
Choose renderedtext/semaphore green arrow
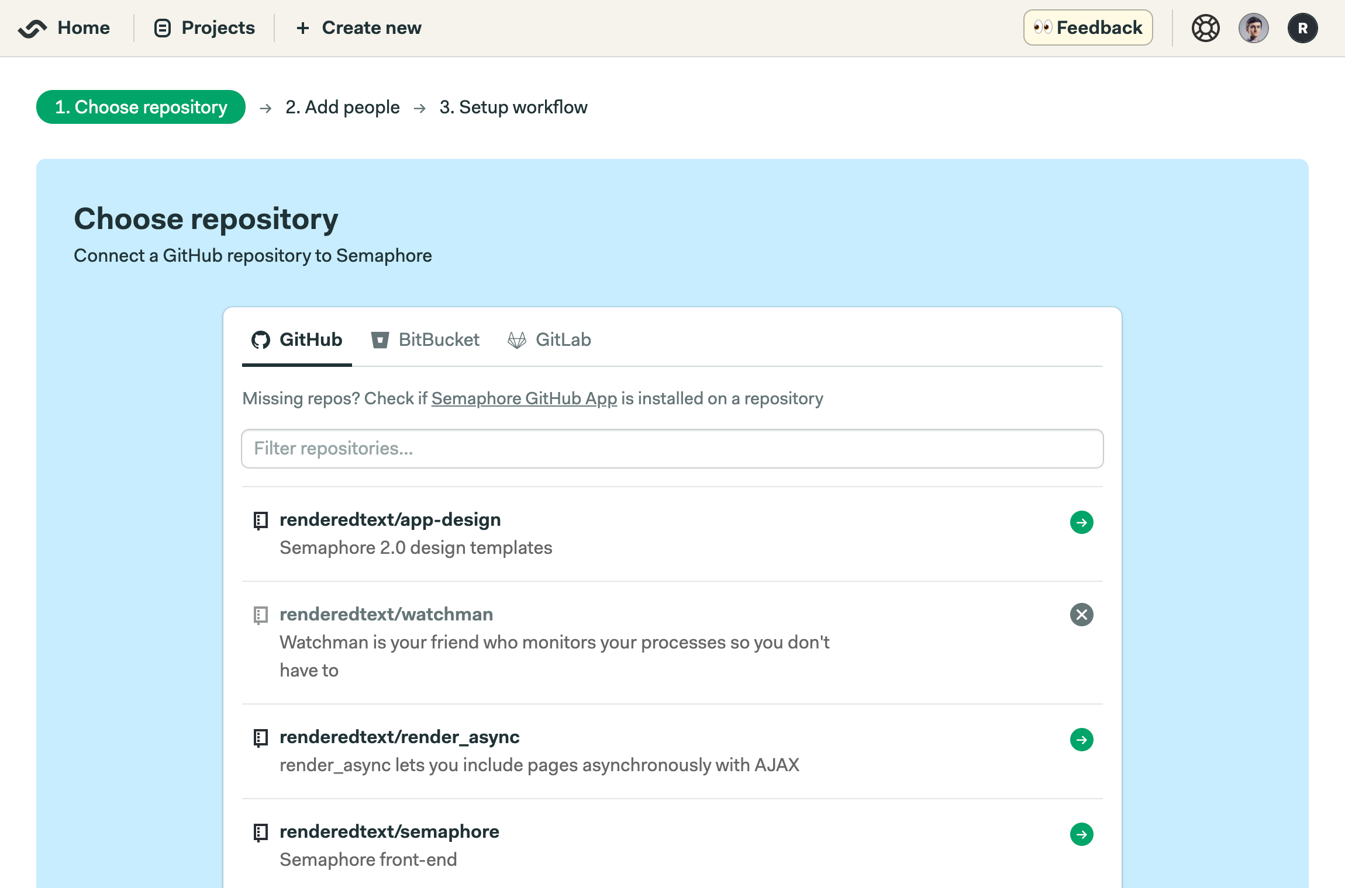click(1082, 834)
